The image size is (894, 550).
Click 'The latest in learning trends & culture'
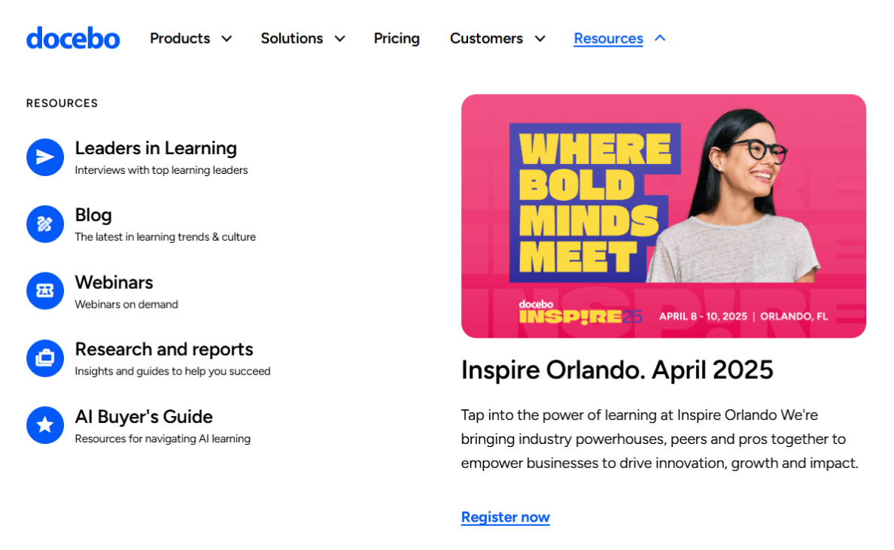click(x=166, y=237)
